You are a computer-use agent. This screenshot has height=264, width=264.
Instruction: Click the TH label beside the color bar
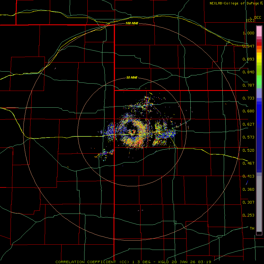[x=252, y=228]
